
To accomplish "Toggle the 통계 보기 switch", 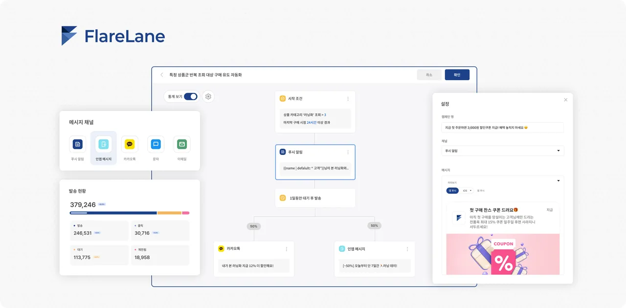I will (190, 97).
